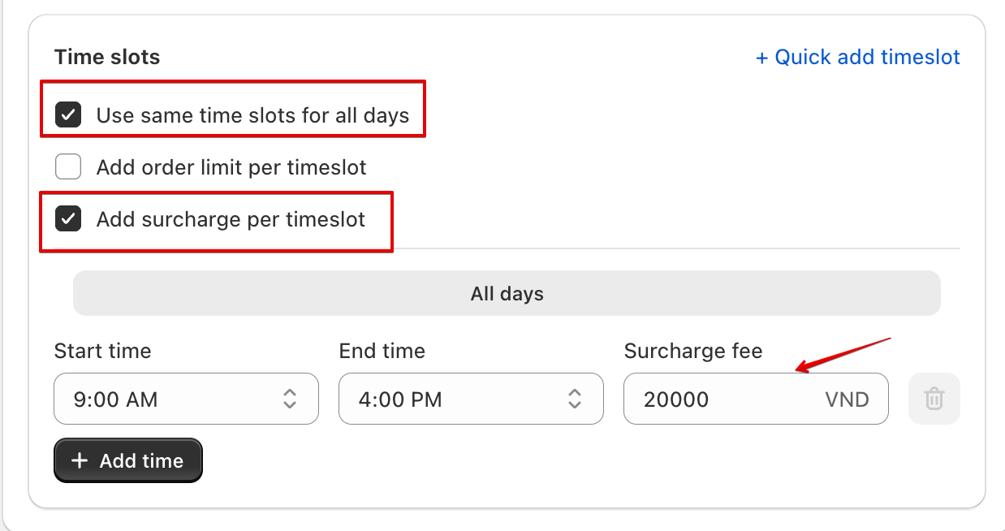Click the stepper chevrons beside 4:00 PM

[x=574, y=399]
